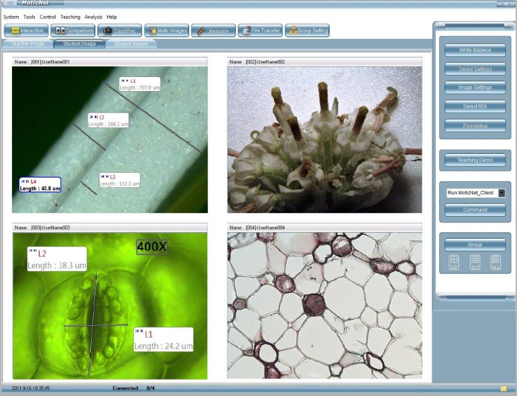
Task: Click the Comparison tool button
Action: point(73,30)
